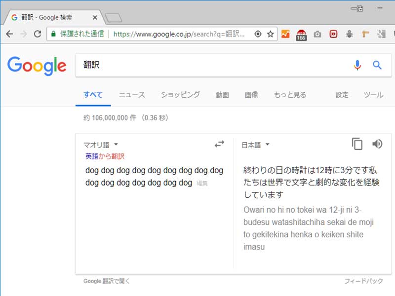Copy the Japanese translation
The image size is (395, 296).
357,144
